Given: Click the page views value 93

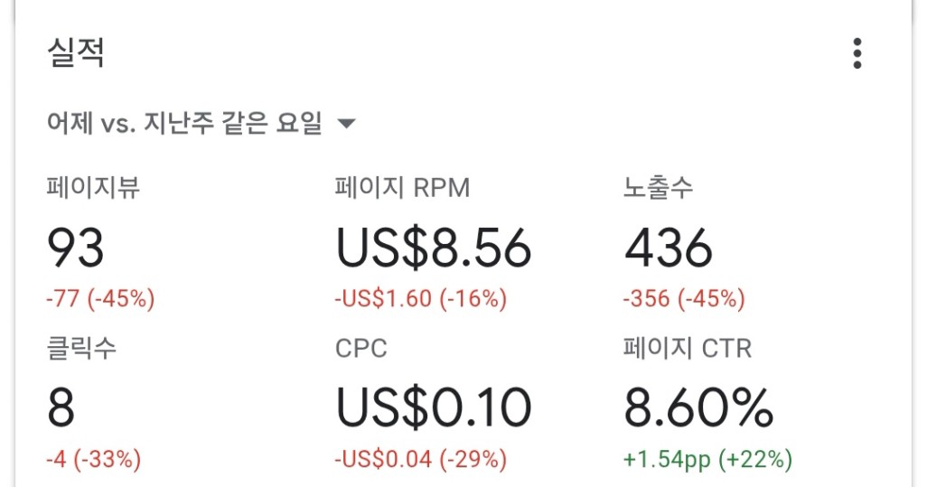Looking at the screenshot, I should pos(76,247).
